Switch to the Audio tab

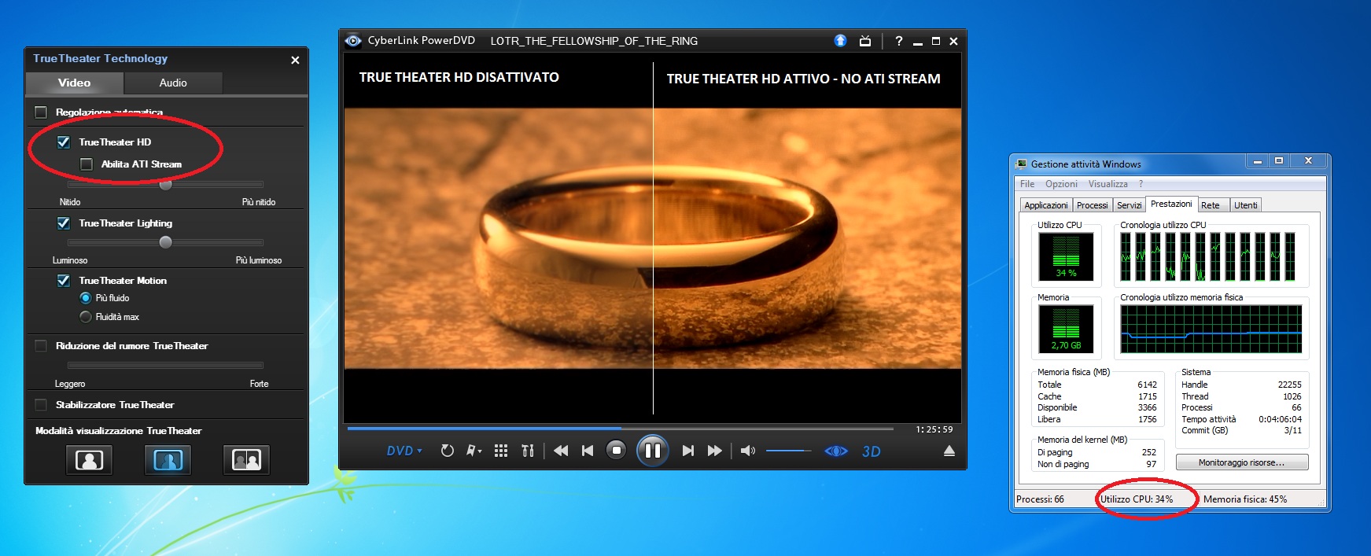point(173,83)
